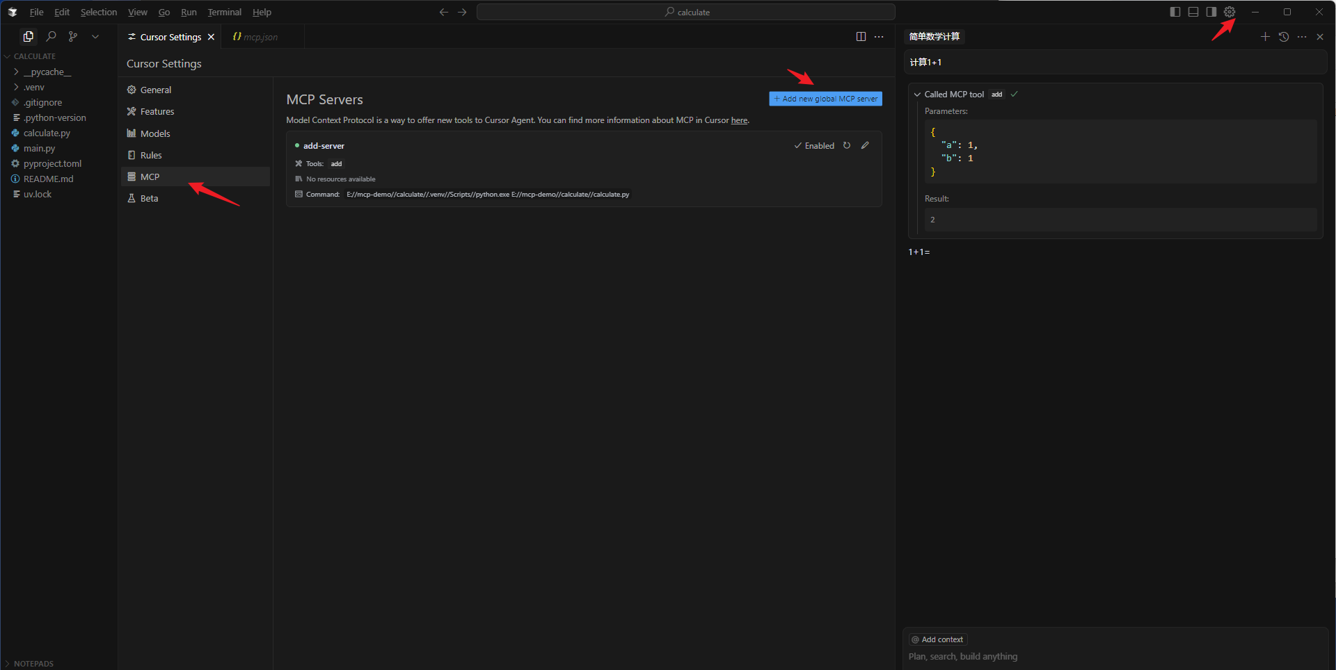Start new chat with plus icon
Screen dimensions: 1336x670
(1265, 37)
